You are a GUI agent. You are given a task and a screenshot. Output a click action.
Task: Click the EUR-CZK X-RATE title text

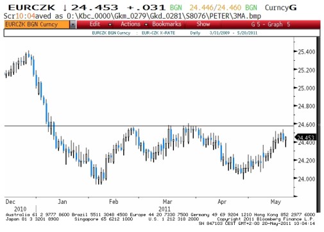pos(158,33)
